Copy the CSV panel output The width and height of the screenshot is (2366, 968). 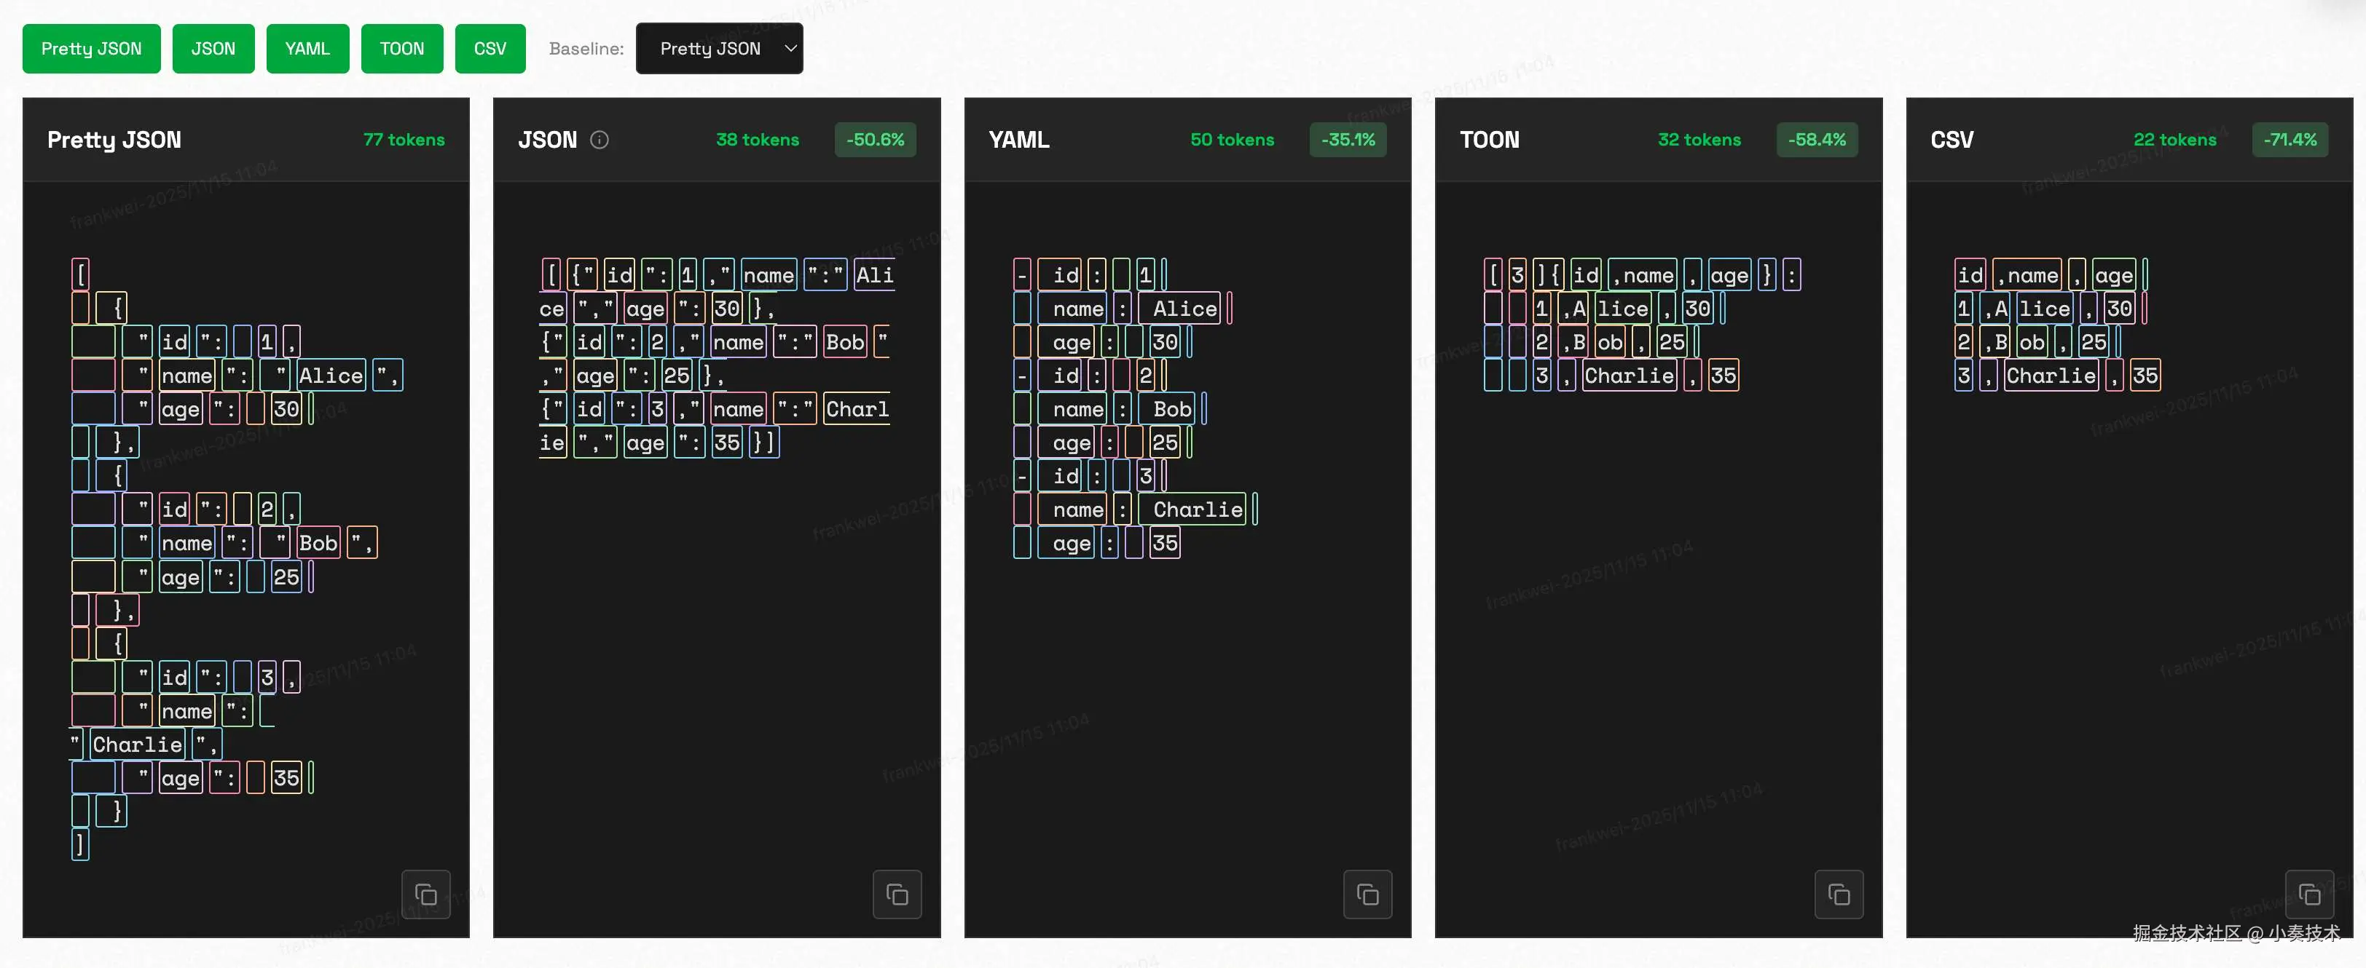tap(2308, 894)
